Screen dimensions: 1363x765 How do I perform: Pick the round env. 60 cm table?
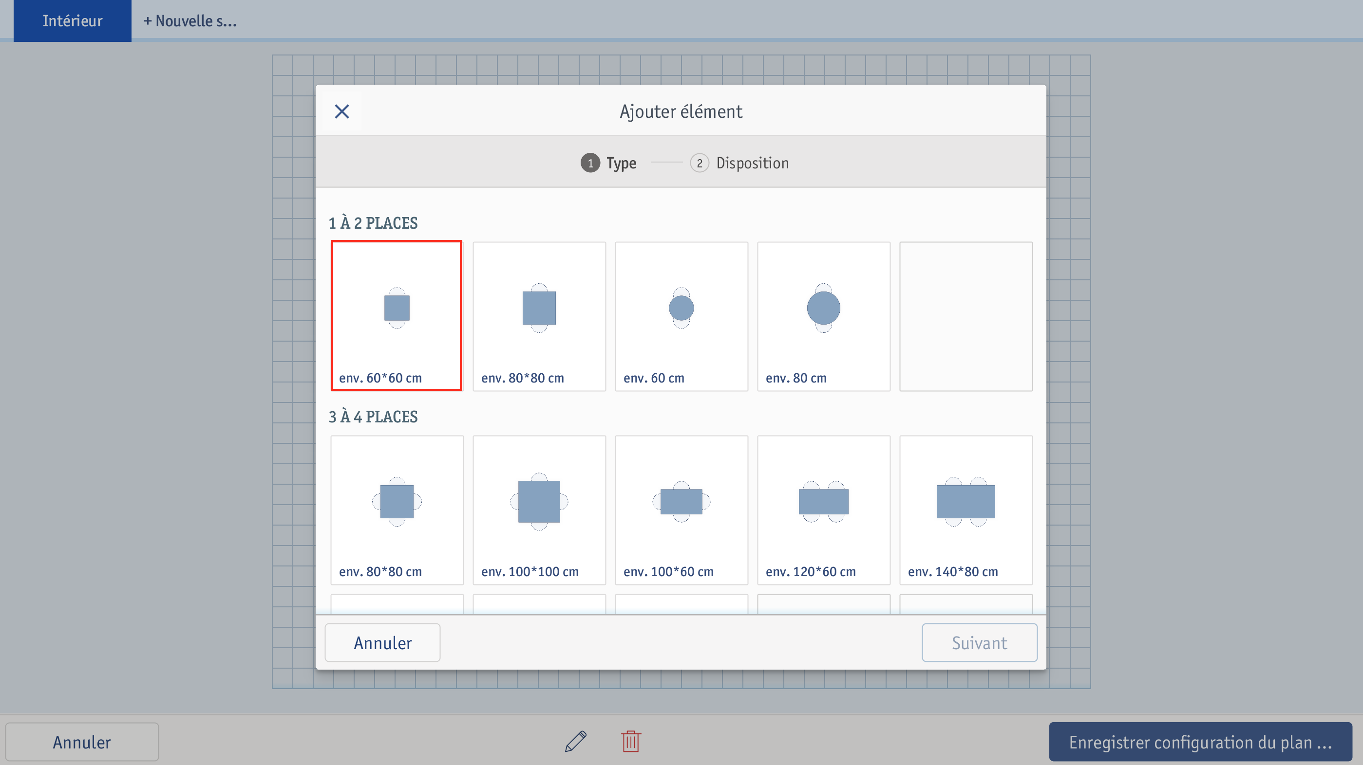(x=681, y=316)
